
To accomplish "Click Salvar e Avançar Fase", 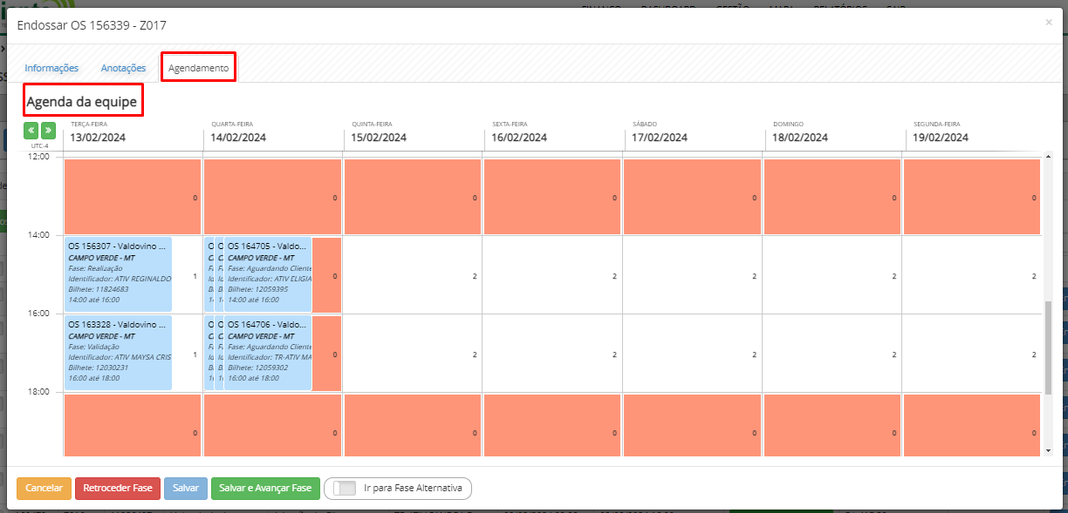I will click(x=264, y=489).
